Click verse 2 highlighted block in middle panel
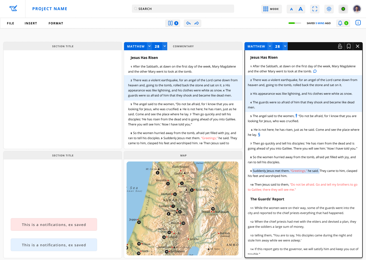 [x=183, y=88]
